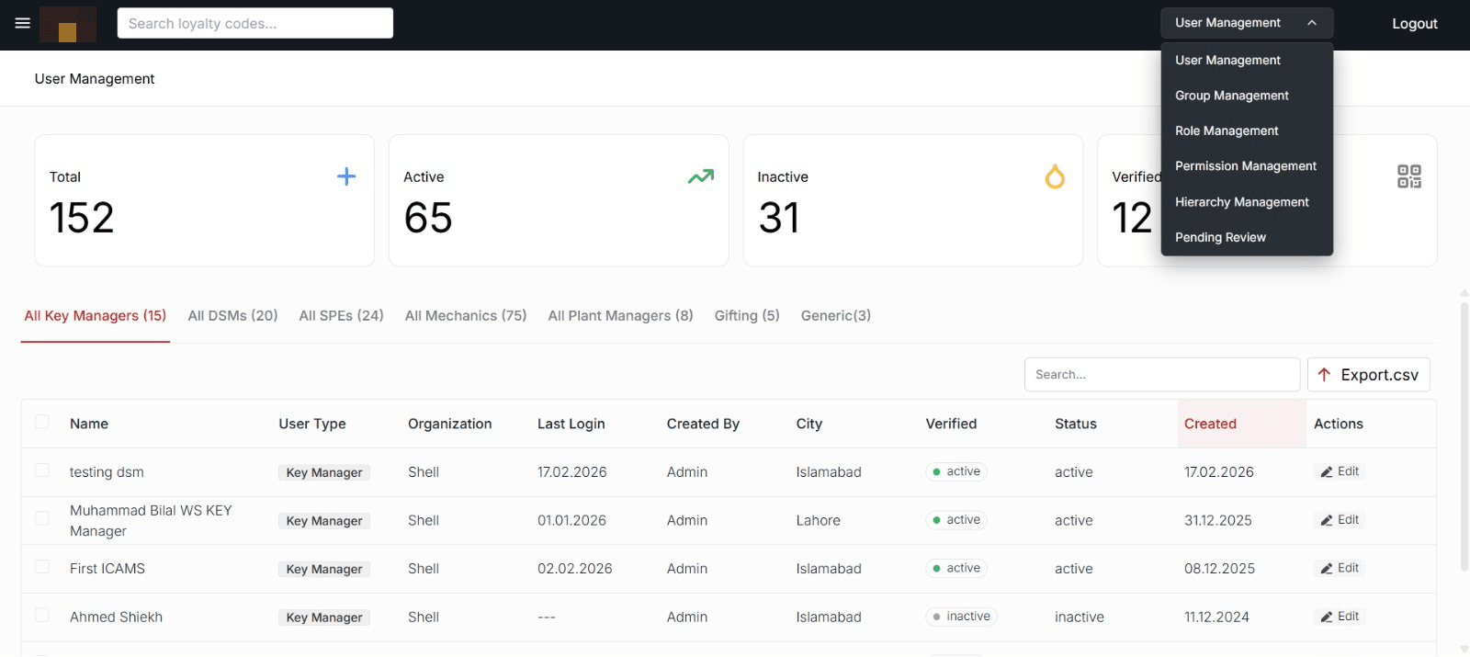The height and width of the screenshot is (657, 1470).
Task: Click the pencil icon for Muhammad Bilal row
Action: click(x=1327, y=520)
